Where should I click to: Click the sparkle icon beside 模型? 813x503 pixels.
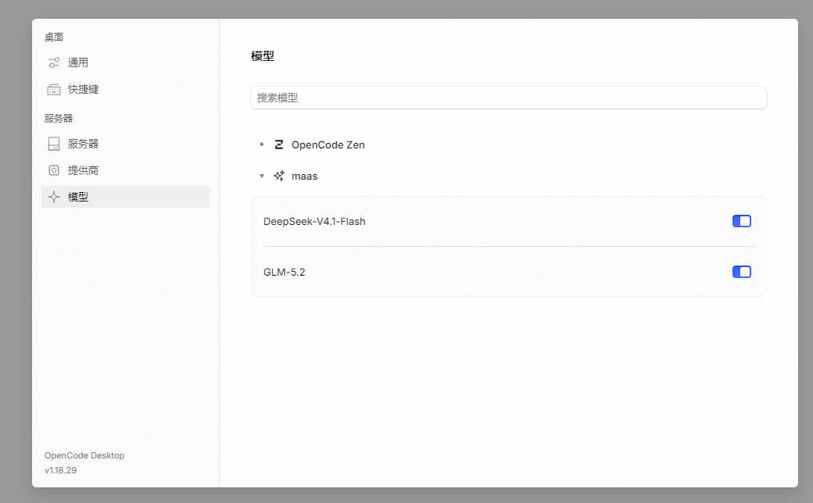[54, 197]
